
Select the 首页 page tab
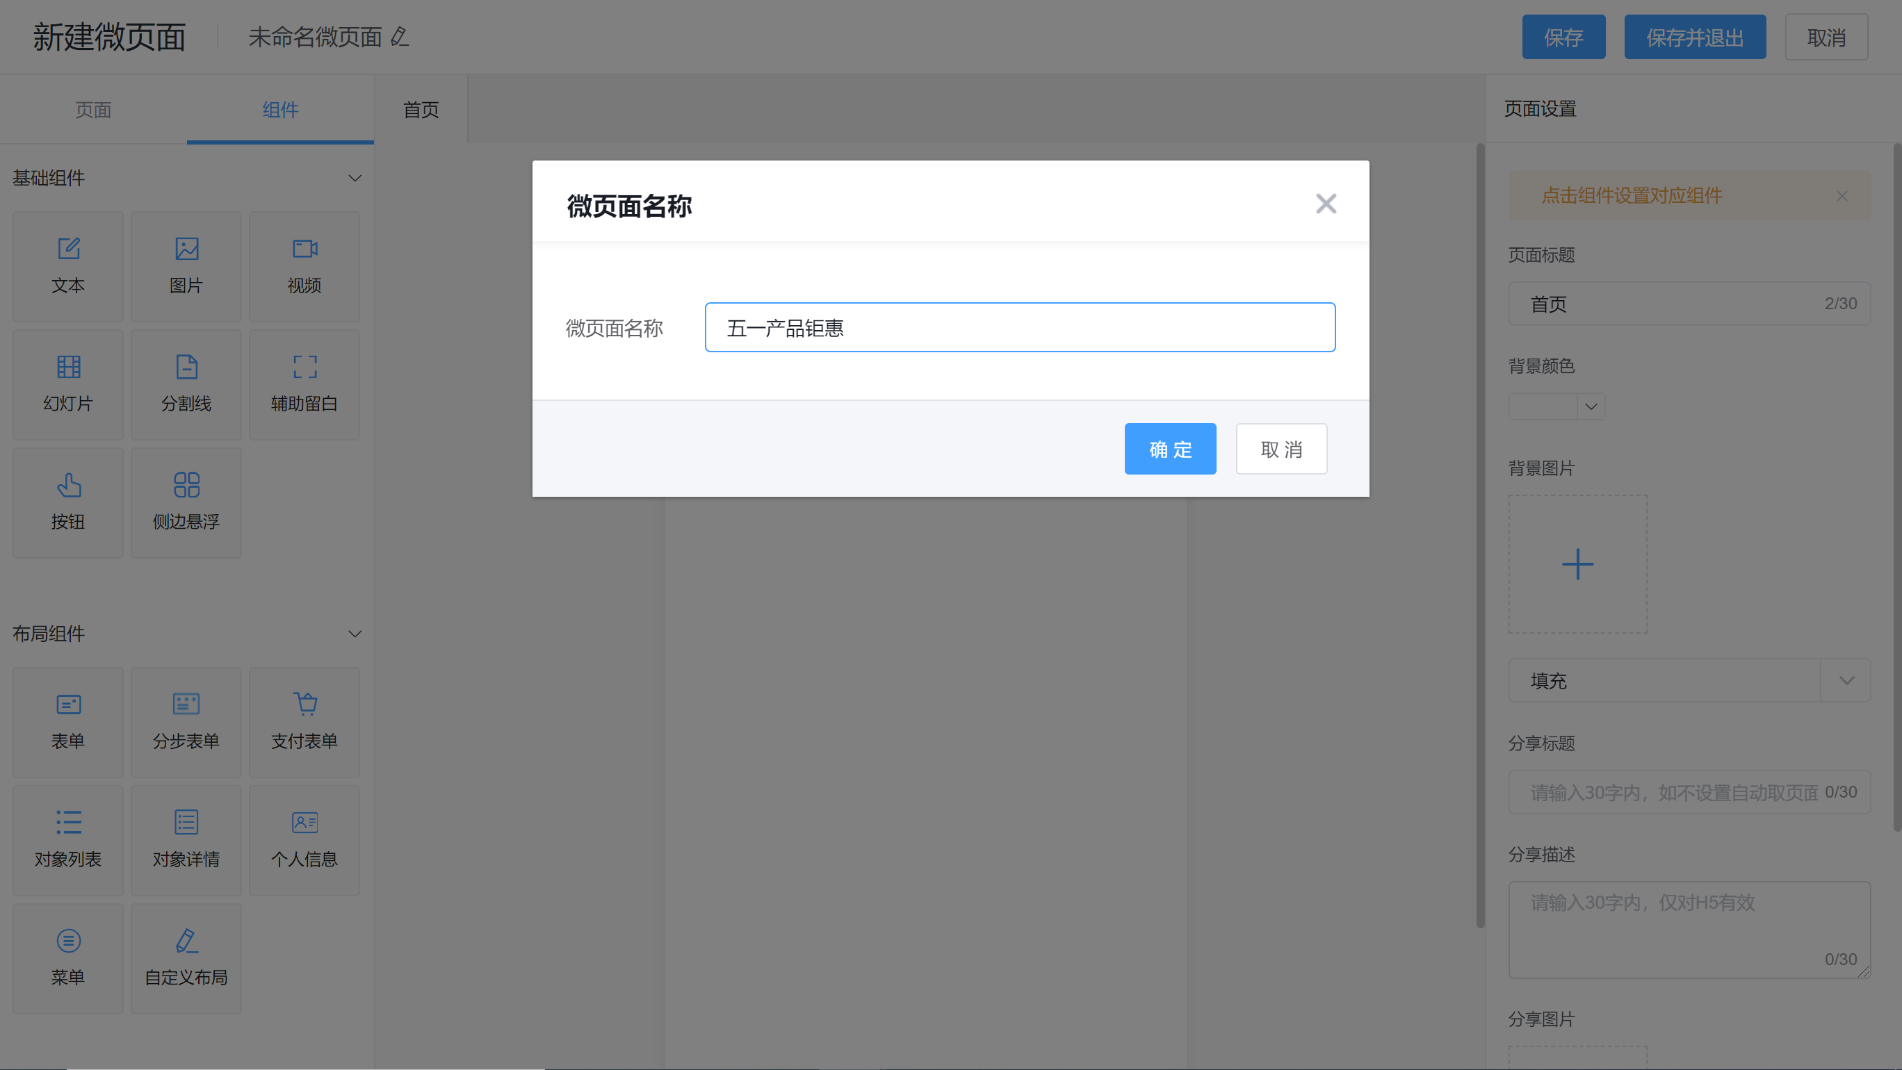(421, 110)
